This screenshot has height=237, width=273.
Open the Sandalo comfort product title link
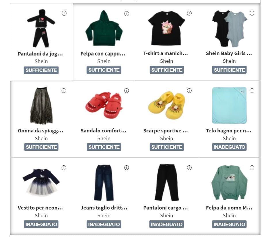104,131
